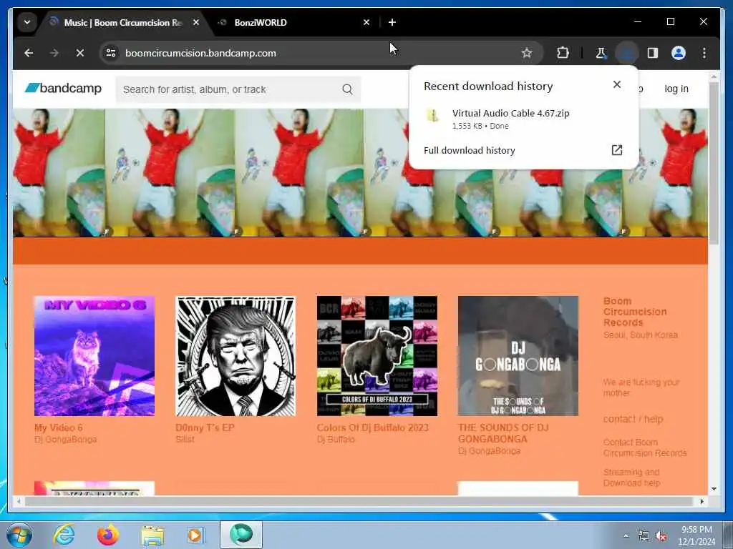The image size is (733, 549).
Task: Switch to the BonziWORLD tab
Action: (293, 22)
